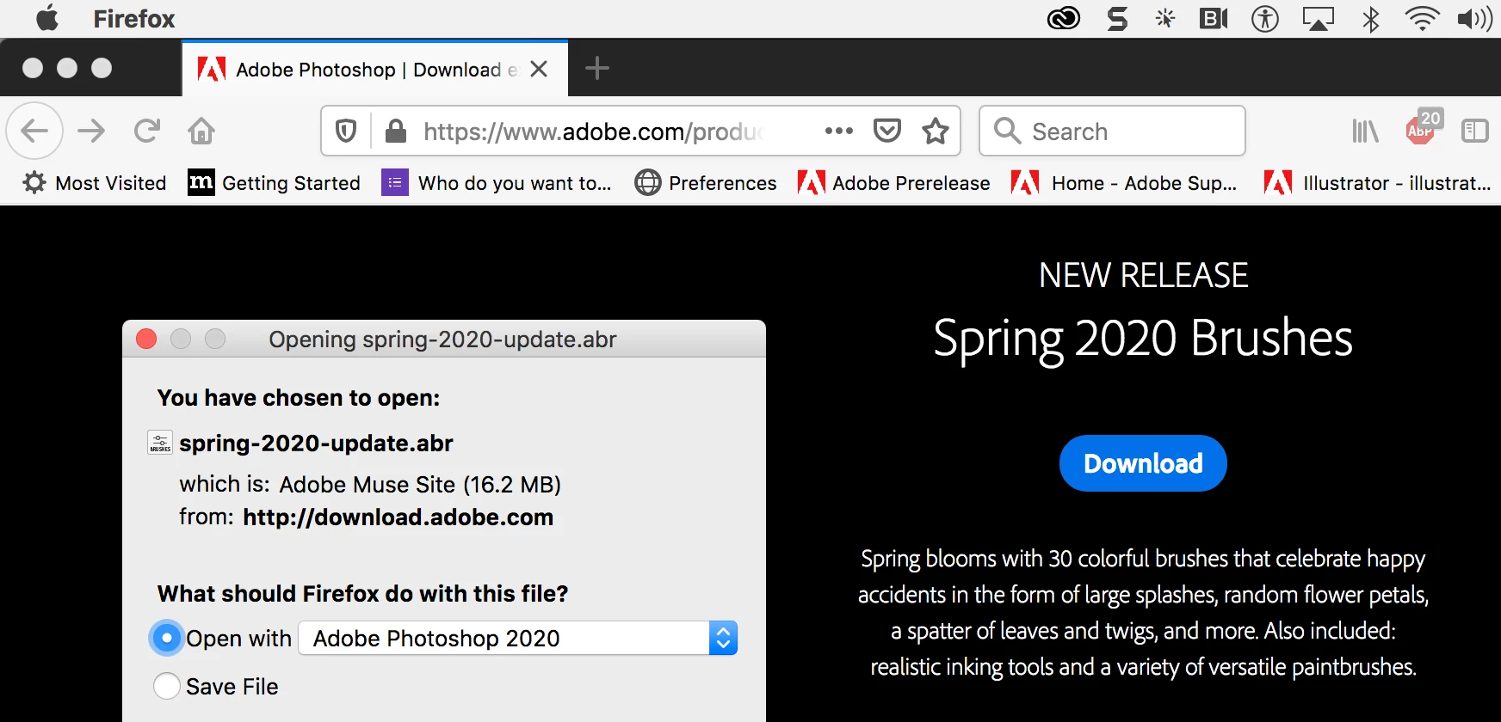Open the Apple menu
The image size is (1501, 722).
pyautogui.click(x=47, y=18)
